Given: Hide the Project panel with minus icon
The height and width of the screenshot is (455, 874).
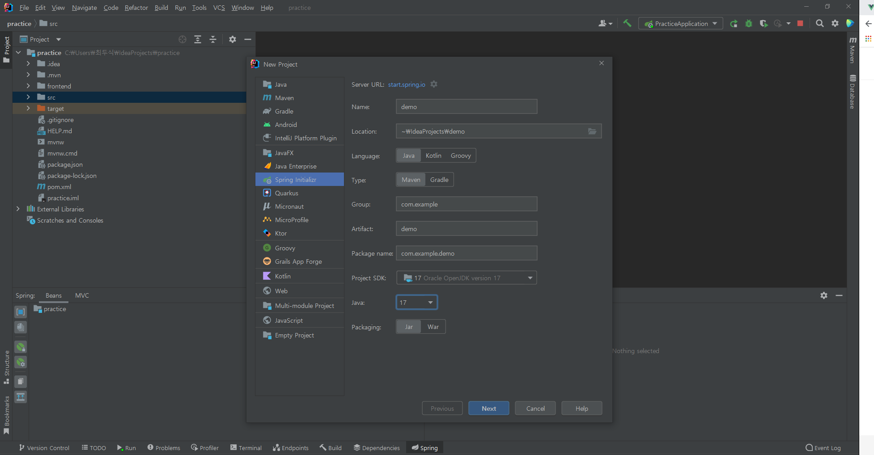Looking at the screenshot, I should [x=247, y=39].
